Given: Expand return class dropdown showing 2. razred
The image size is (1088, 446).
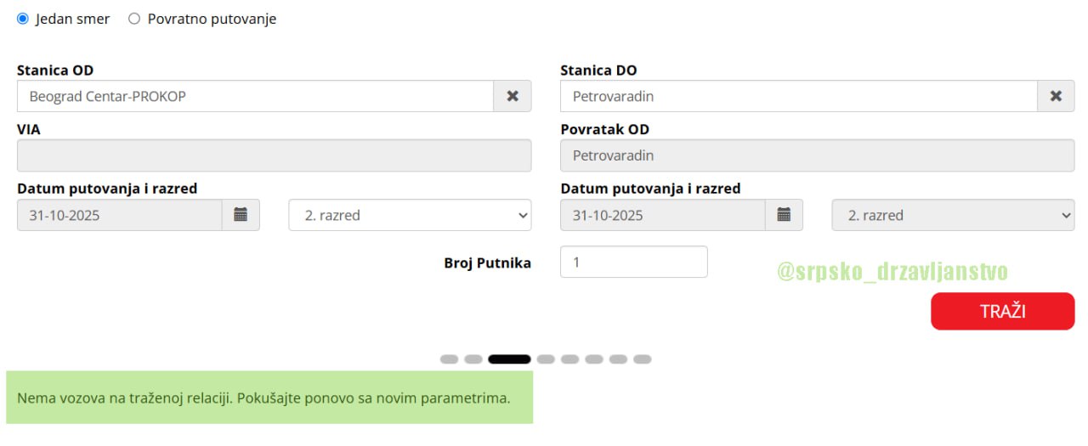Looking at the screenshot, I should [x=953, y=215].
